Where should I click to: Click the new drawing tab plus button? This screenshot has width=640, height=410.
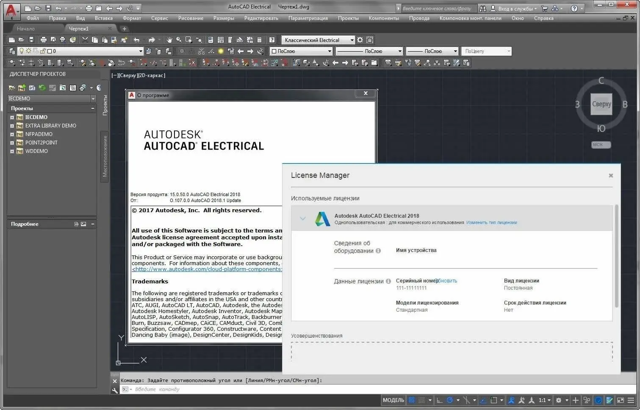pos(124,29)
